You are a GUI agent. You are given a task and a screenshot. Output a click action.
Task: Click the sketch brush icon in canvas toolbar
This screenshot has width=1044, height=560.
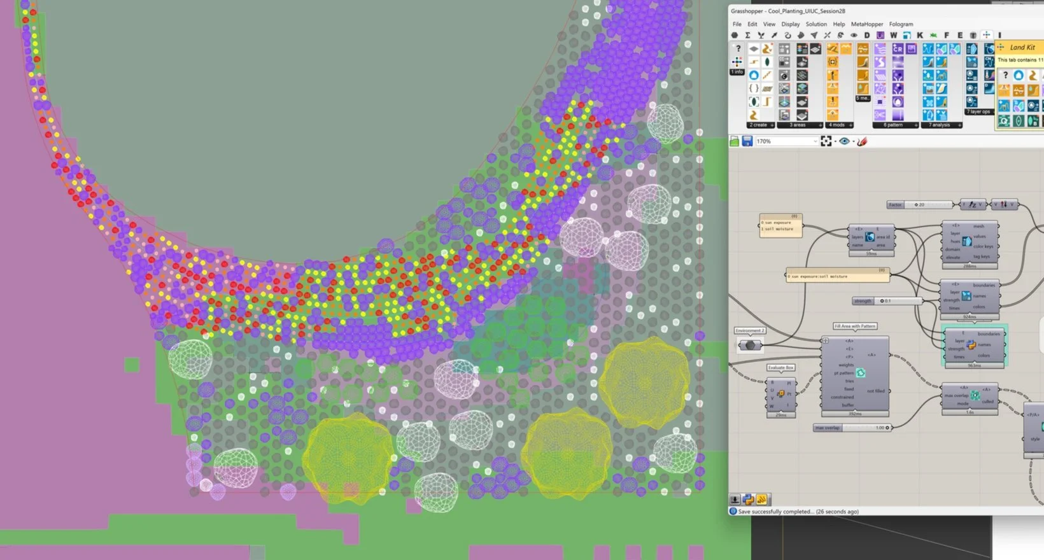tap(862, 141)
